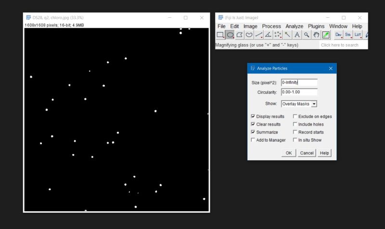Open the Plugins menu
Image resolution: width=385 pixels, height=229 pixels.
point(316,26)
